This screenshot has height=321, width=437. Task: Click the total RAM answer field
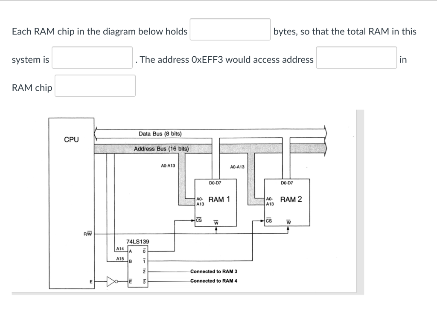point(92,58)
